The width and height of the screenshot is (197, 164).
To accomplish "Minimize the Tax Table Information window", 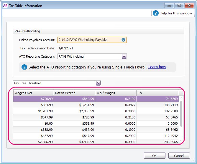I will 169,6.
